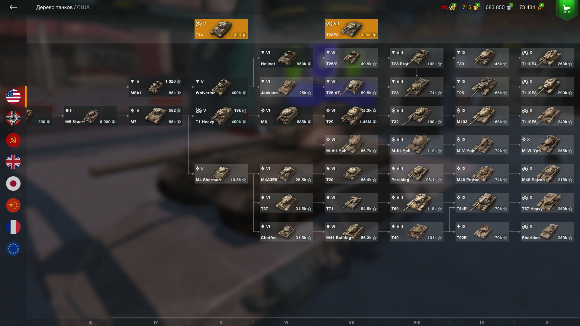
Task: Open the premium T23E3 tank card
Action: pyautogui.click(x=352, y=29)
